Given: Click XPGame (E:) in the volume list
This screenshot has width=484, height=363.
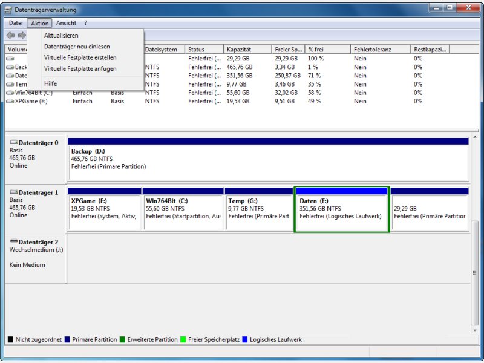Looking at the screenshot, I should tap(31, 101).
